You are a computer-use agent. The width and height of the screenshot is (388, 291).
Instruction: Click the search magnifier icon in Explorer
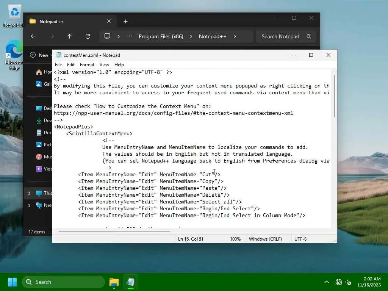[308, 36]
